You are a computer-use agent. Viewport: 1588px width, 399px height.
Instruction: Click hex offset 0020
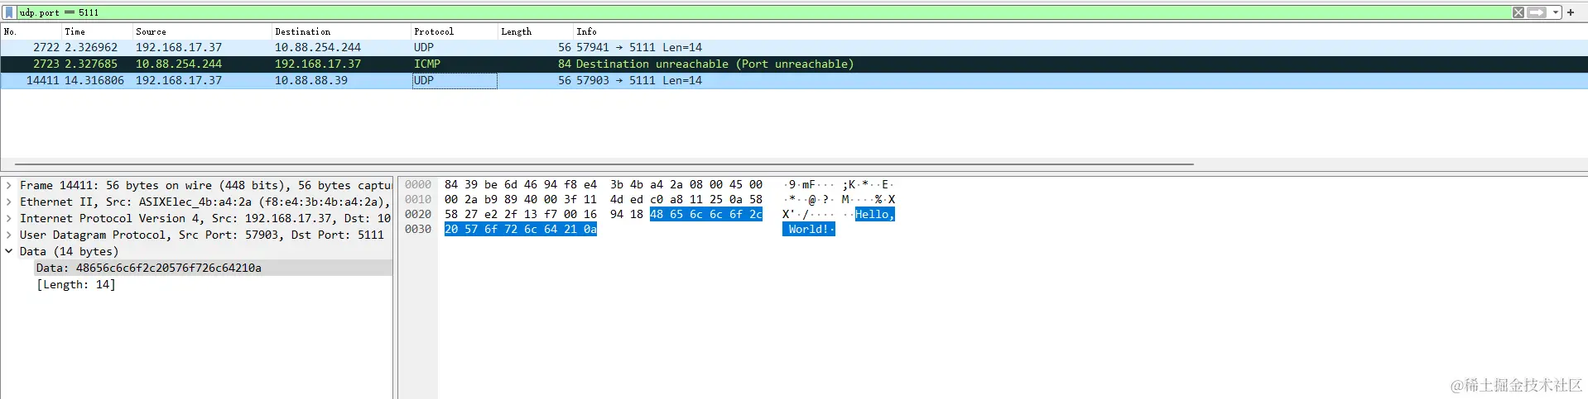point(418,215)
